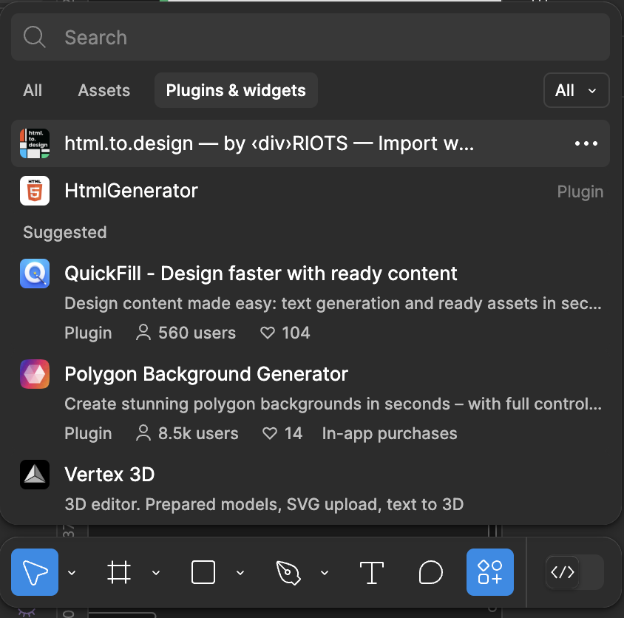Open the Vertex 3D plugin
The image size is (624, 618).
tap(311, 489)
